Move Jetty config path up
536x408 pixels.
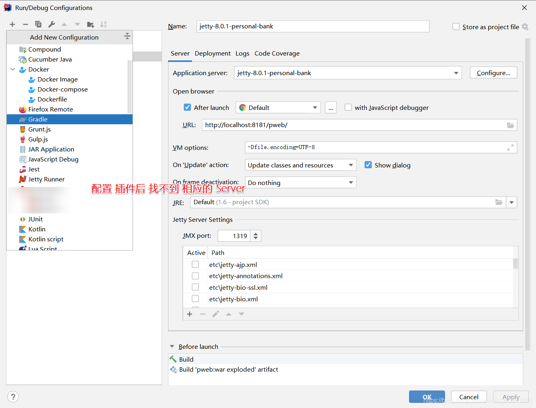pos(229,314)
